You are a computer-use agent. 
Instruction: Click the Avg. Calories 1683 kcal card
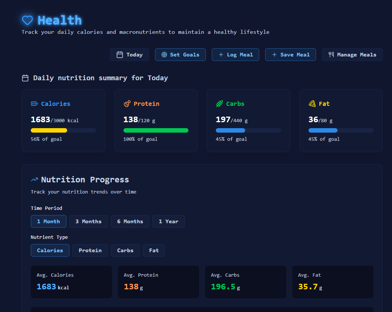point(71,282)
